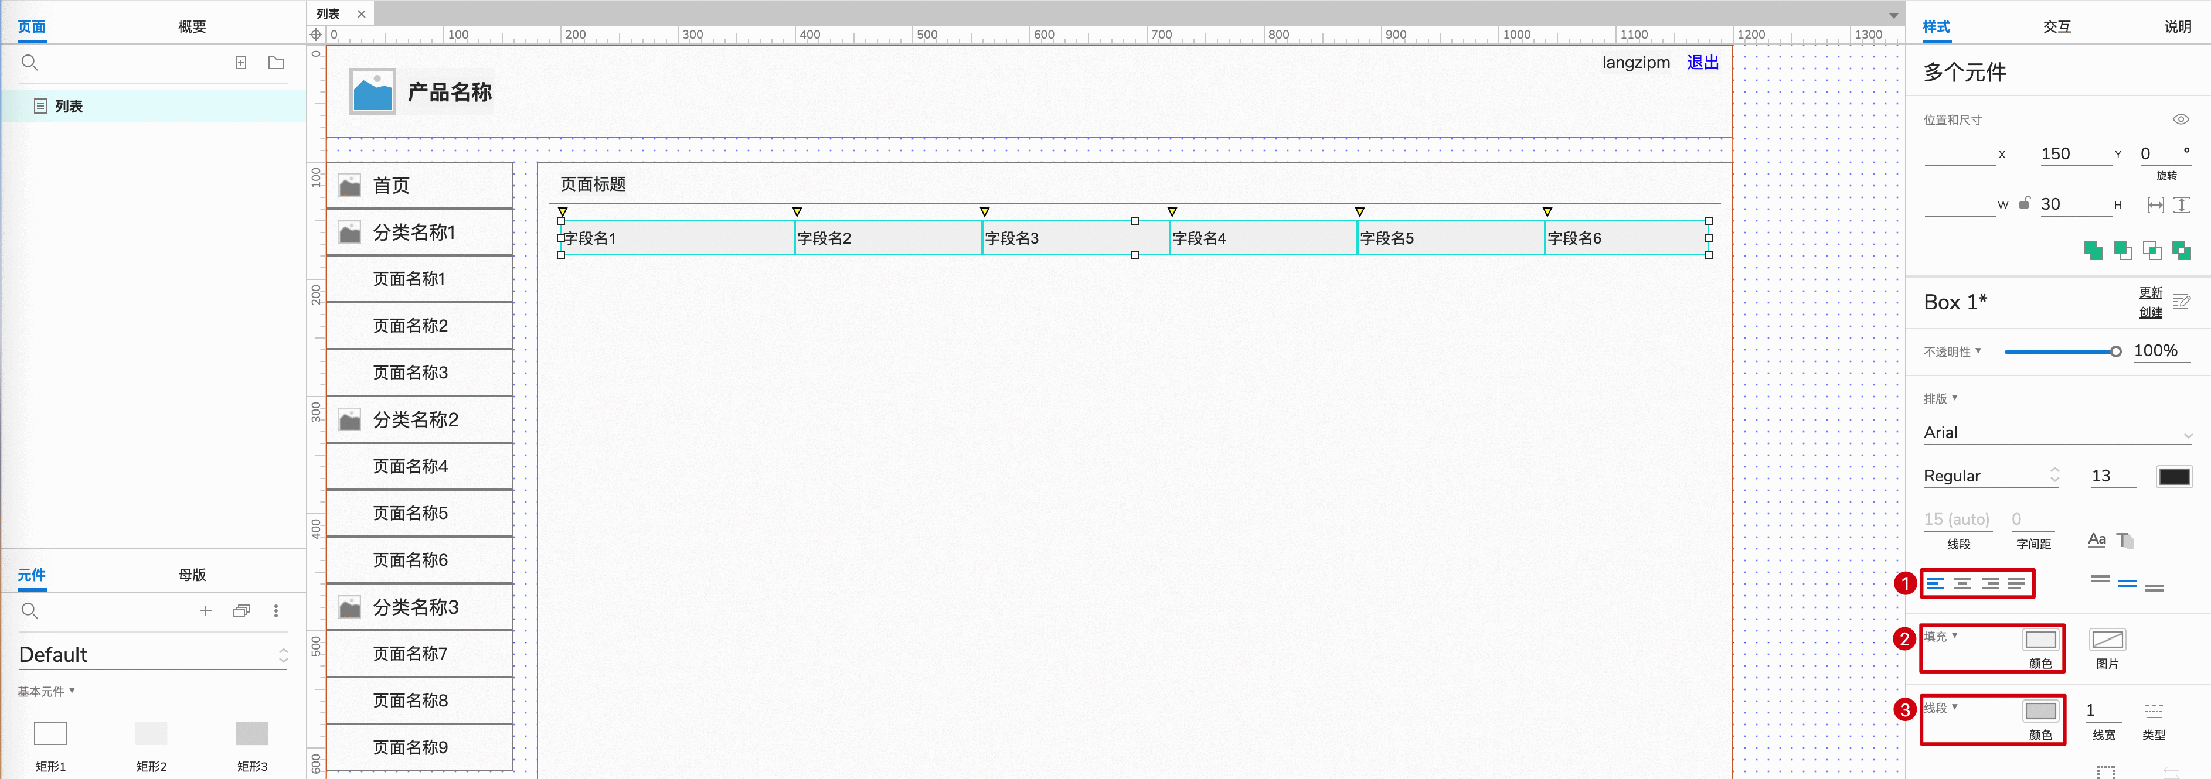This screenshot has height=779, width=2211.
Task: Apply the Exclude shape operation icon
Action: tap(2181, 251)
